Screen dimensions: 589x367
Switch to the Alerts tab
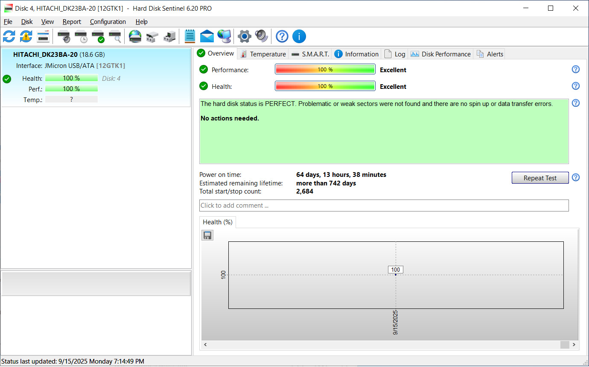tap(490, 54)
